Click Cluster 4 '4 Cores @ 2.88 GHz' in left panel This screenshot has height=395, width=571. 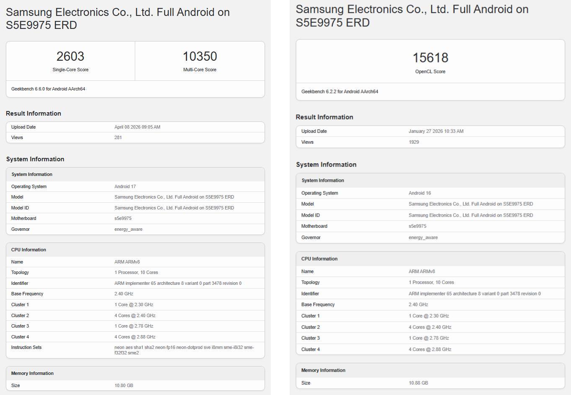point(135,337)
